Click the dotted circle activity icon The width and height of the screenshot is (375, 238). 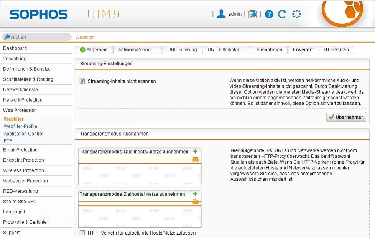(296, 14)
